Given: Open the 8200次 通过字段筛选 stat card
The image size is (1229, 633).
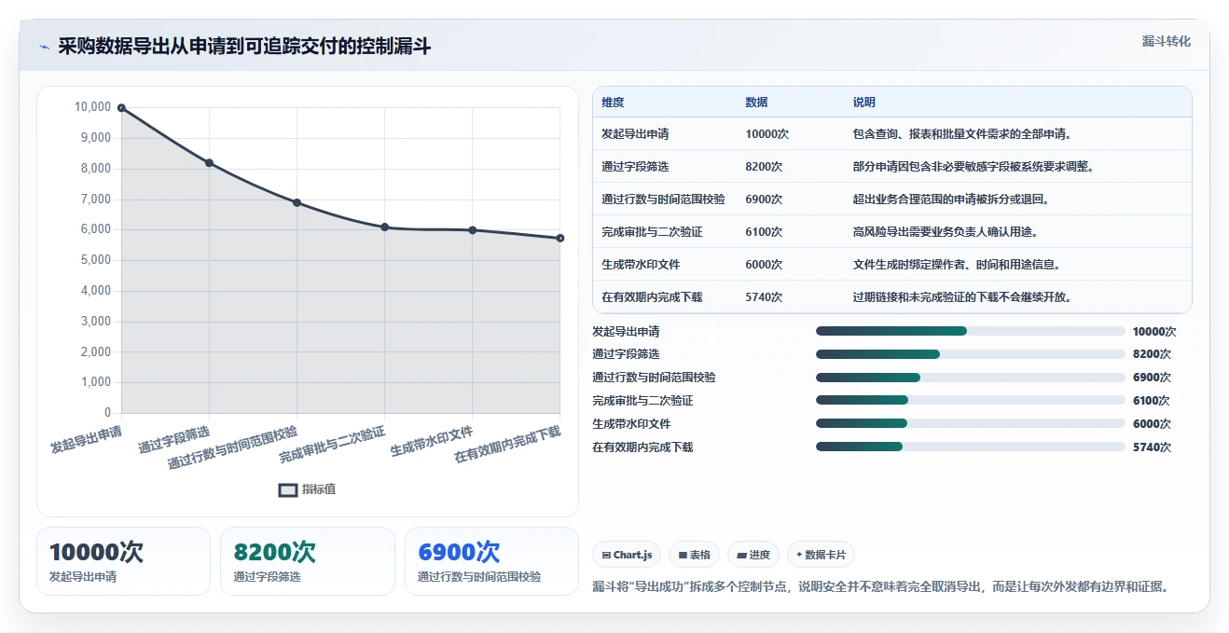Looking at the screenshot, I should (x=308, y=561).
